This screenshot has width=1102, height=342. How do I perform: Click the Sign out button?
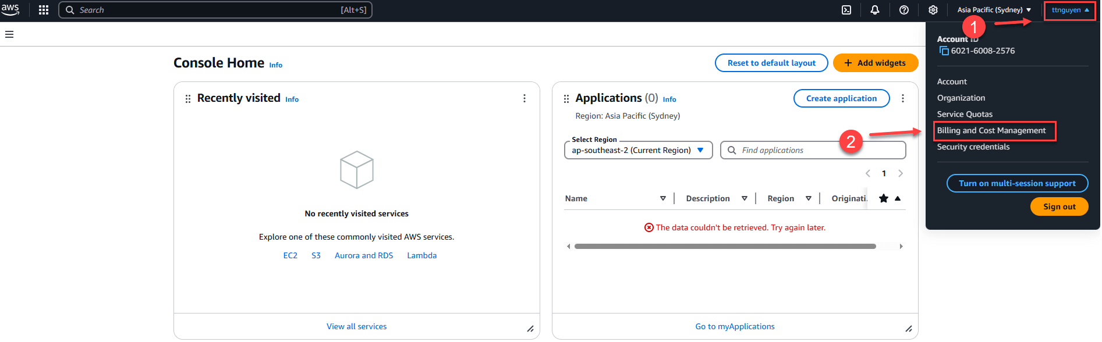point(1059,206)
